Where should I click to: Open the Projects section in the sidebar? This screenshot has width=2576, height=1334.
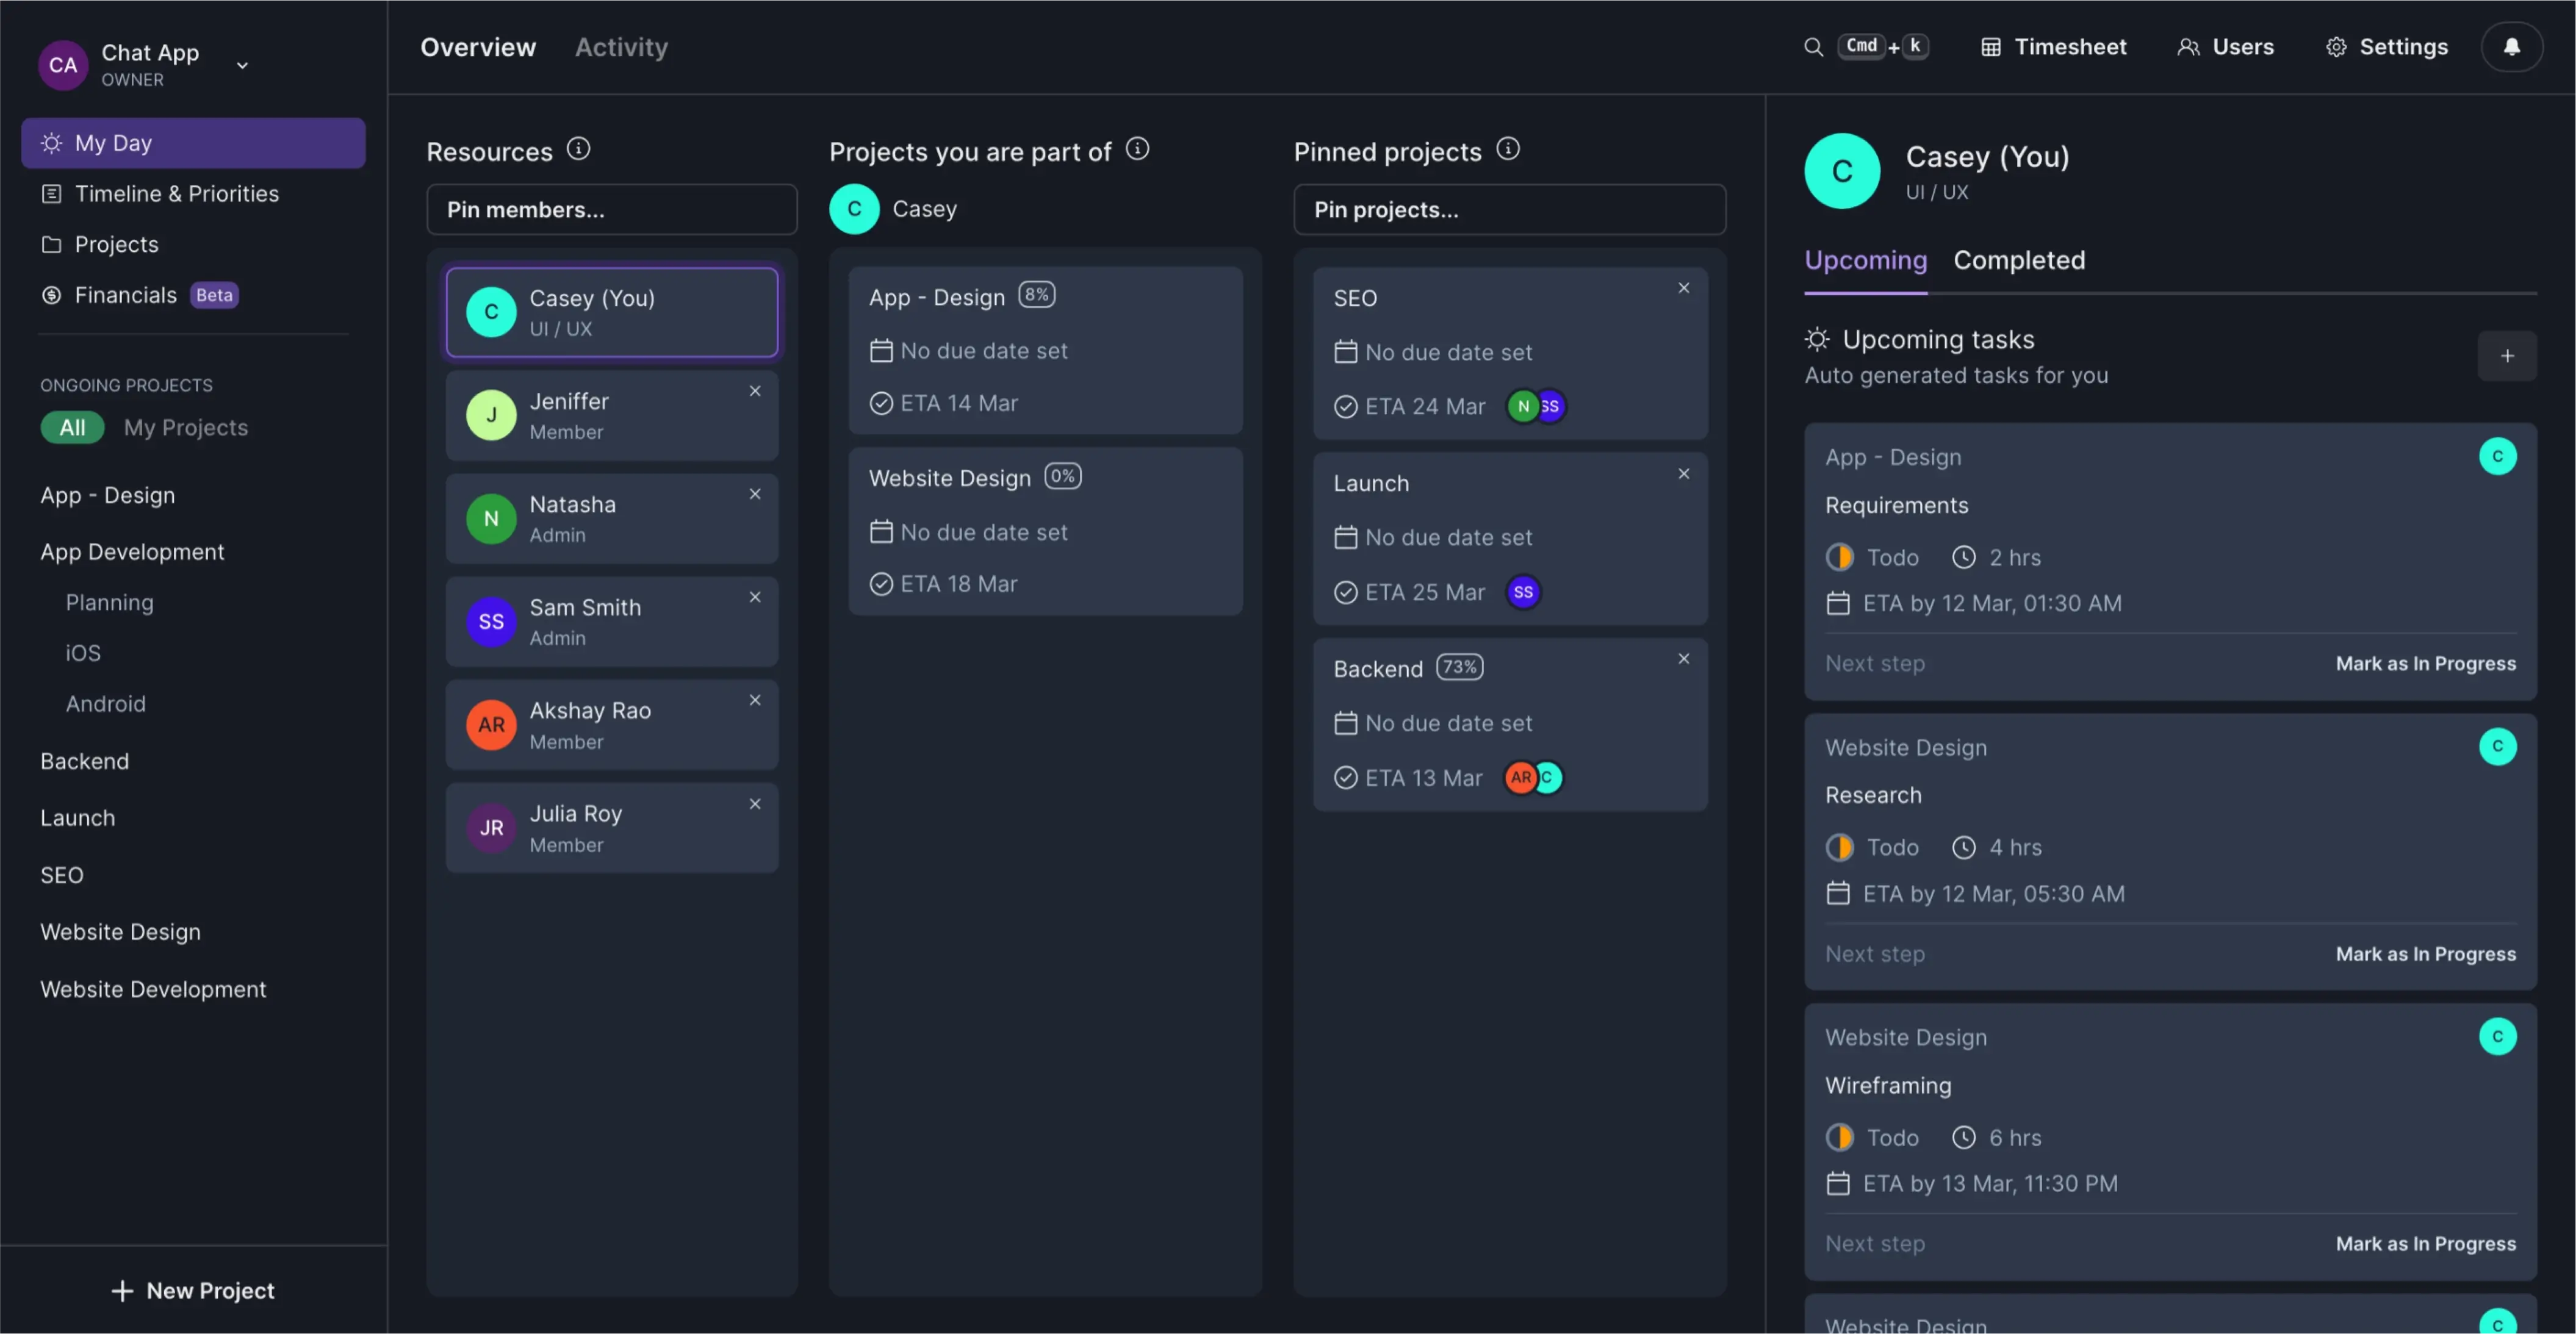pyautogui.click(x=116, y=243)
